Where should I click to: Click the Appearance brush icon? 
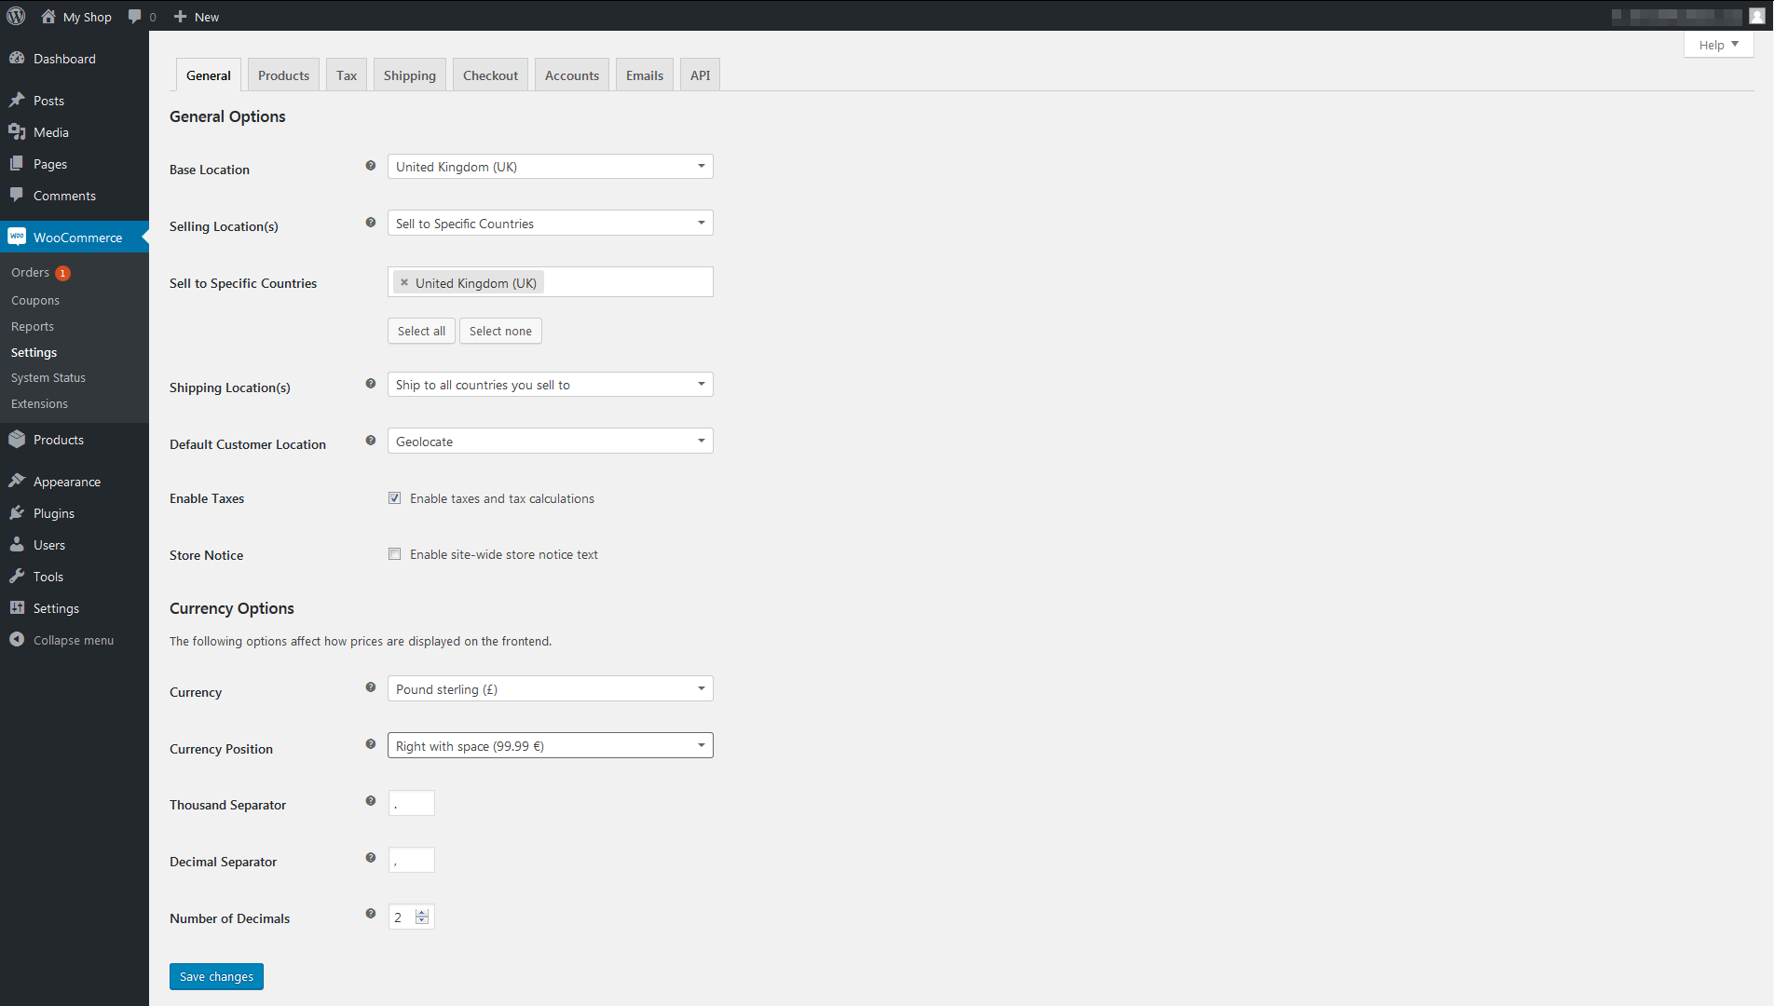click(x=17, y=481)
